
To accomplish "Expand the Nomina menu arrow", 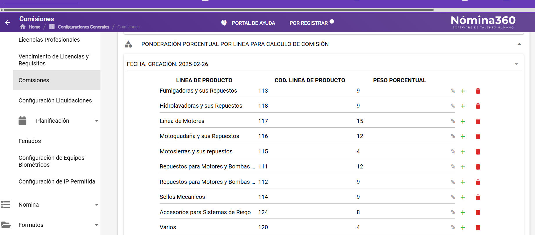I will click(x=97, y=205).
